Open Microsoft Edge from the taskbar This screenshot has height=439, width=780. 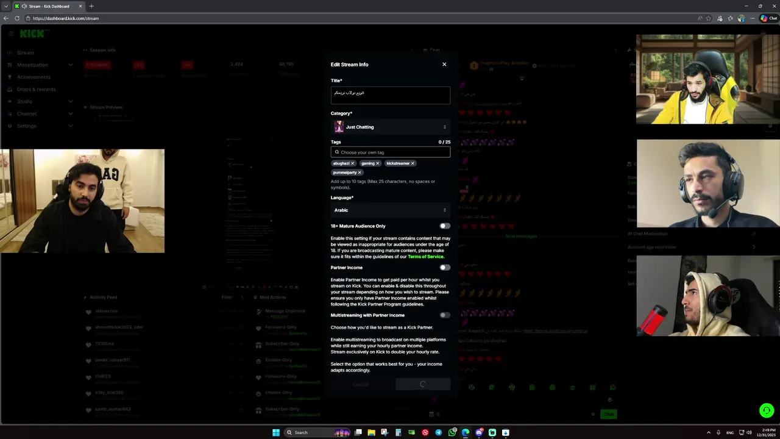coord(466,432)
